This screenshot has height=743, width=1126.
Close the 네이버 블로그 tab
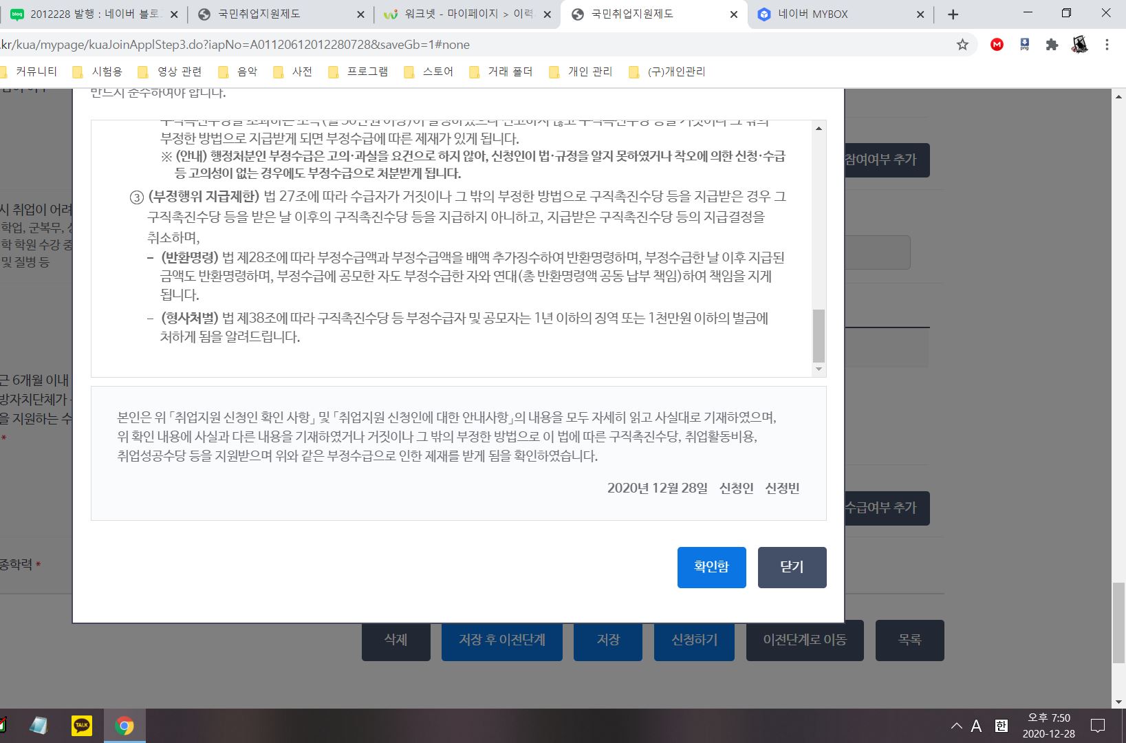point(174,14)
